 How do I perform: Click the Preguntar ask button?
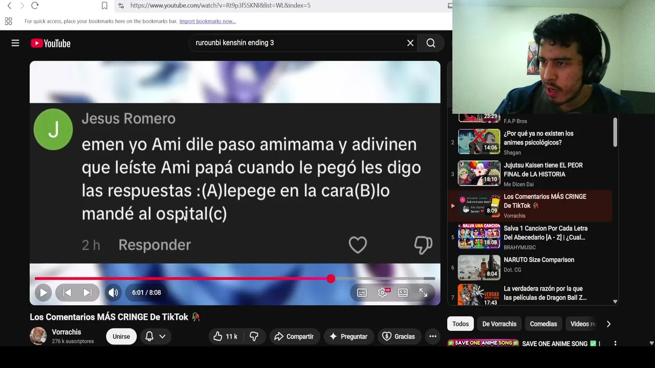348,336
